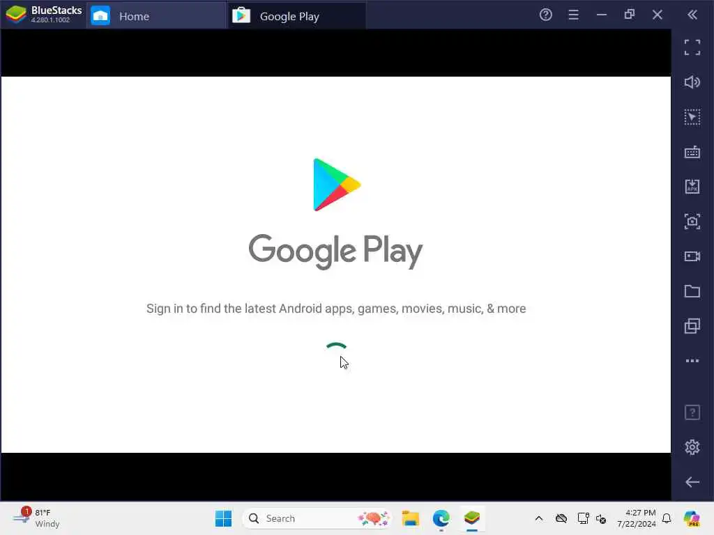The height and width of the screenshot is (535, 714).
Task: Click the muted volume tray icon
Action: click(x=601, y=518)
